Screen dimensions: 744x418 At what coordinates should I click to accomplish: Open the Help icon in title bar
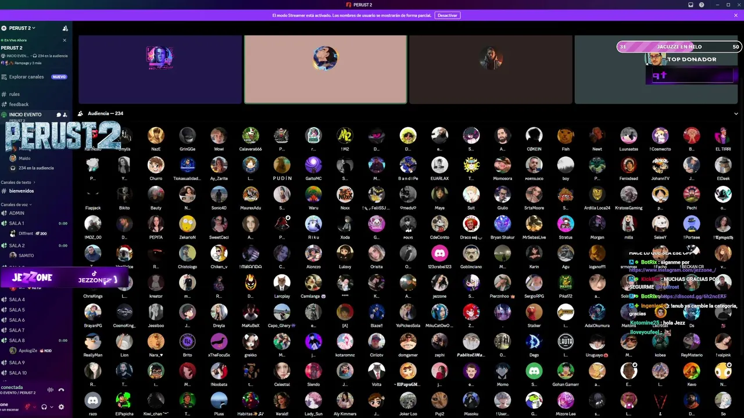click(x=702, y=5)
